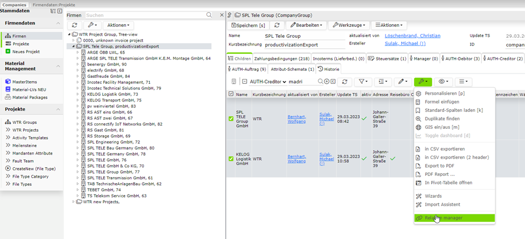
Task: Select Duplikate finden menu entry
Action: point(442,118)
